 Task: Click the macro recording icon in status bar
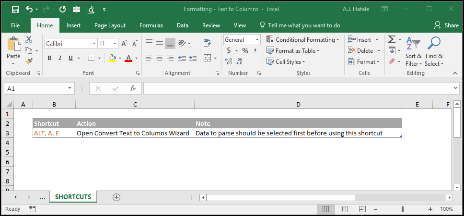pyautogui.click(x=32, y=209)
